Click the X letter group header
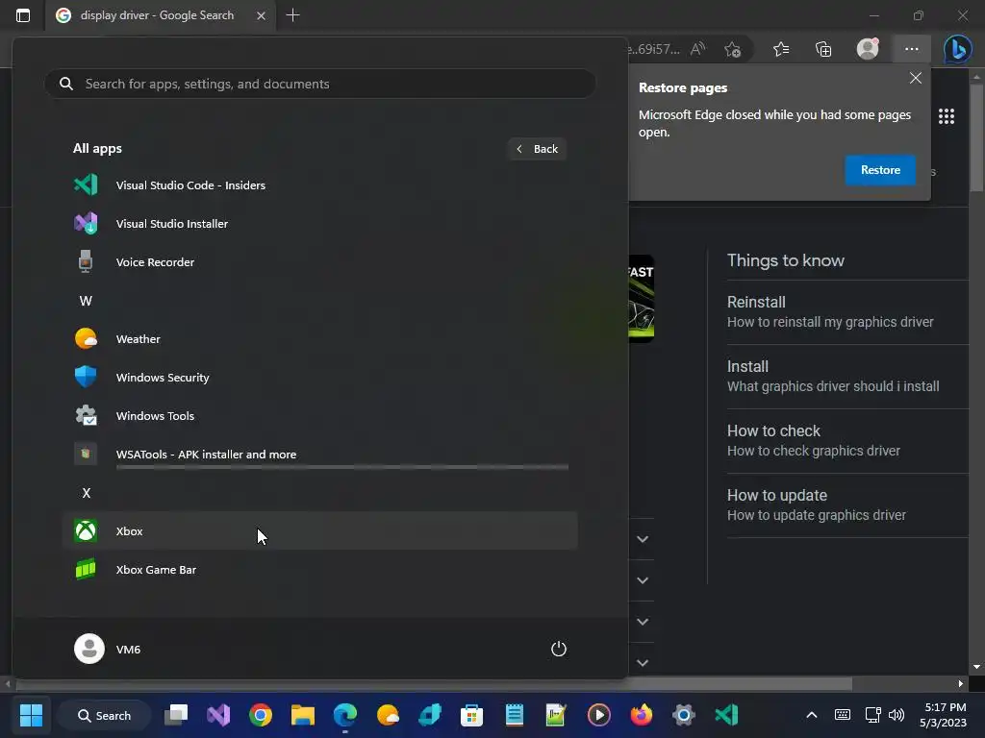 click(x=86, y=493)
